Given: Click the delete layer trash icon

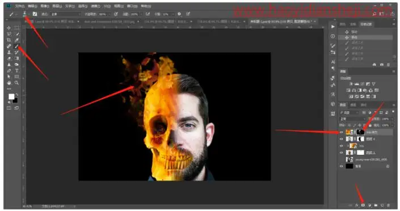Looking at the screenshot, I should (x=388, y=205).
